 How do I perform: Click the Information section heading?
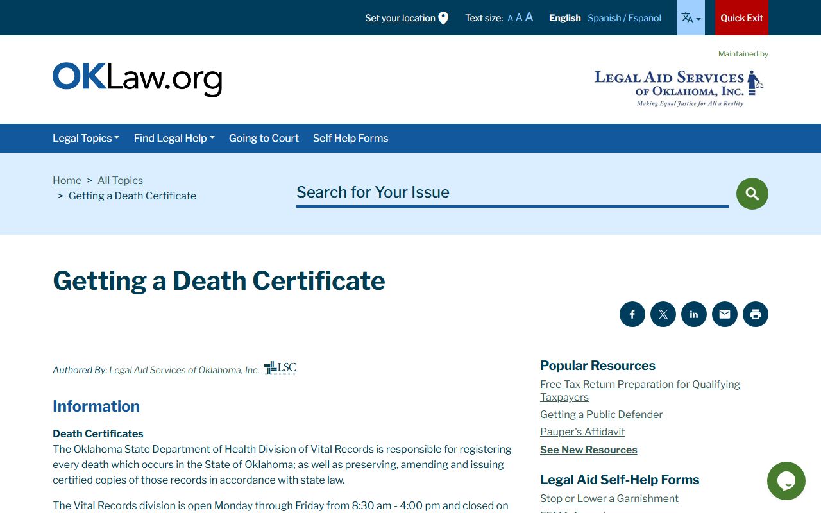[x=96, y=406]
